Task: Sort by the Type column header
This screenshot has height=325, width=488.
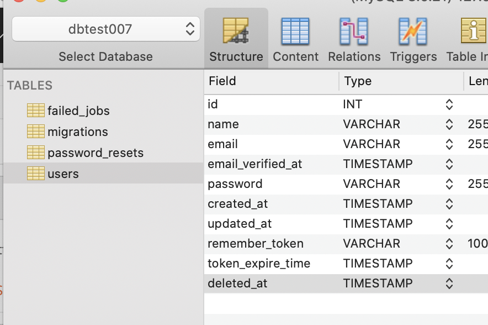Action: tap(358, 81)
